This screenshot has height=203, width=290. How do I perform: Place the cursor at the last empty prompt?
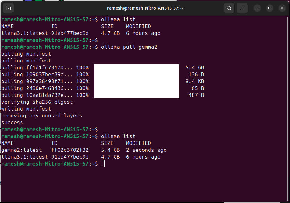[103, 164]
